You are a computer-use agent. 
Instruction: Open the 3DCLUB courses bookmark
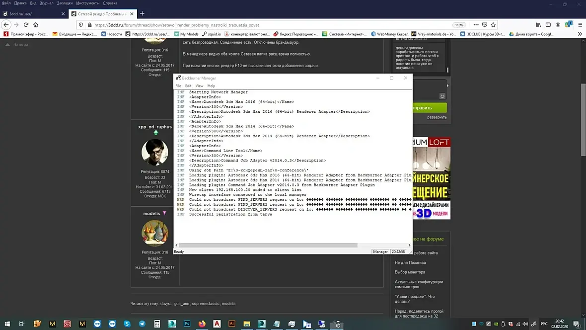pyautogui.click(x=483, y=34)
